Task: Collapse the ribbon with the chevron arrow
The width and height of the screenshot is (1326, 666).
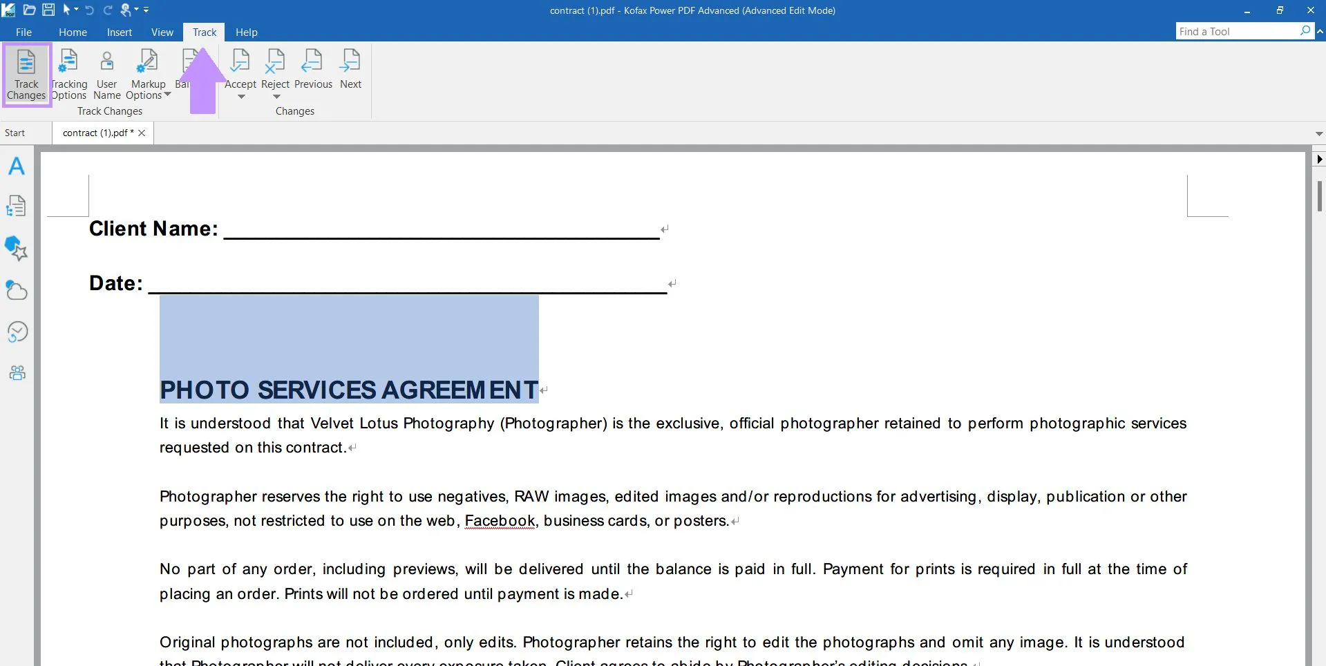Action: (1320, 31)
